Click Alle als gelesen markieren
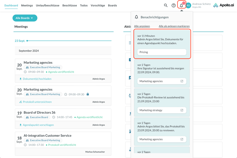Viewport: 237px width, 158px height. tap(174, 26)
